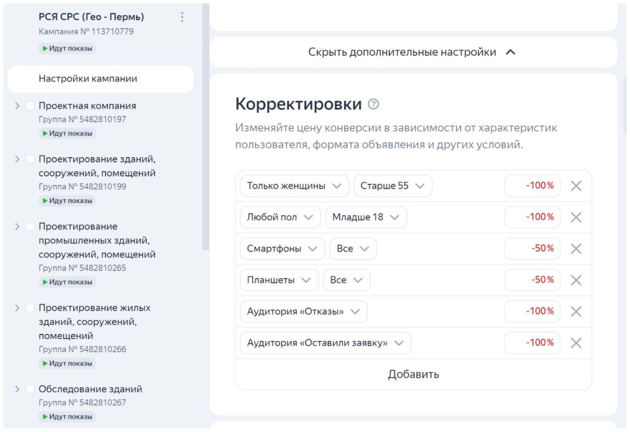Check the Проектирование жилых зданий group checkbox
This screenshot has width=630, height=432.
click(x=30, y=308)
